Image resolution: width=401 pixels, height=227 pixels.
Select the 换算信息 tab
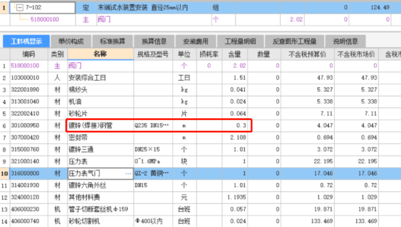(x=154, y=41)
